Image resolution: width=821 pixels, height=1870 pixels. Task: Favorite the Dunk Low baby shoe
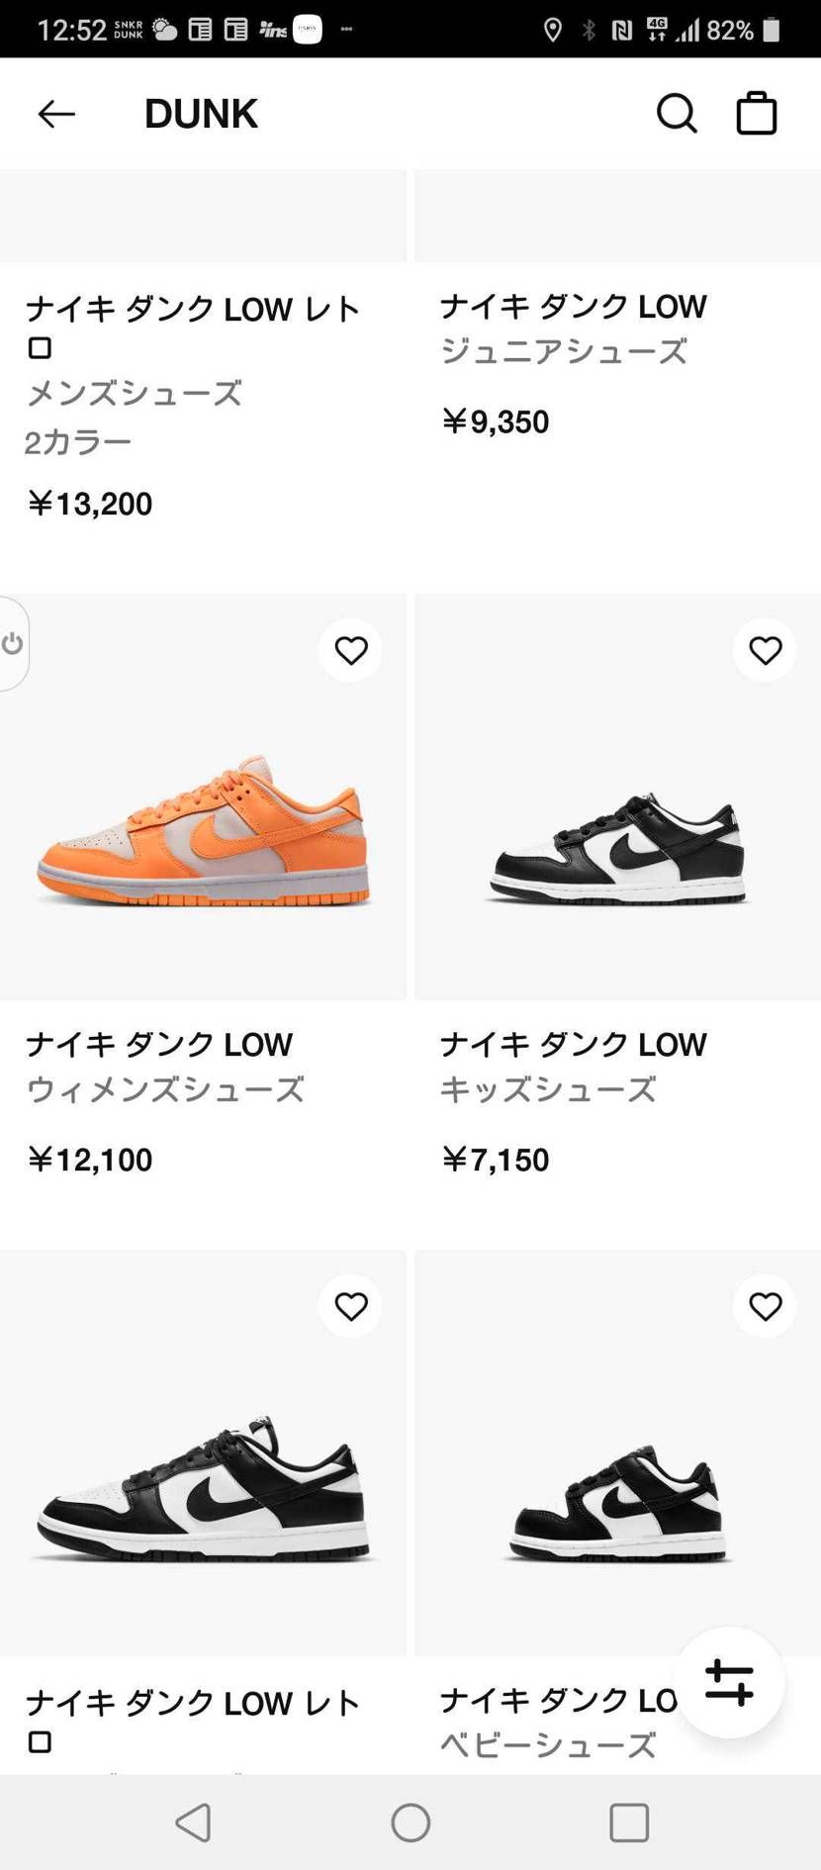[x=765, y=1306]
